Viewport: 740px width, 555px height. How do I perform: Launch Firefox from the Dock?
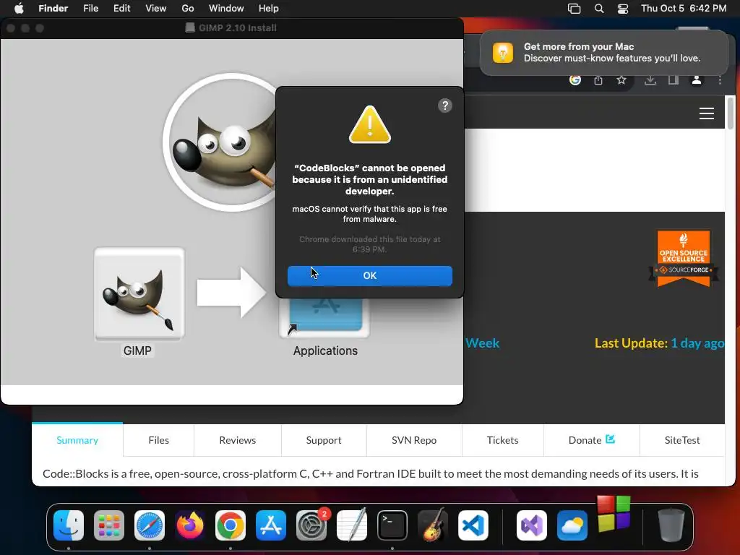190,525
